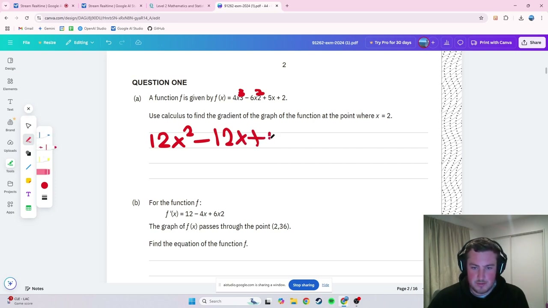
Task: Select the green Table tool
Action: (28, 208)
